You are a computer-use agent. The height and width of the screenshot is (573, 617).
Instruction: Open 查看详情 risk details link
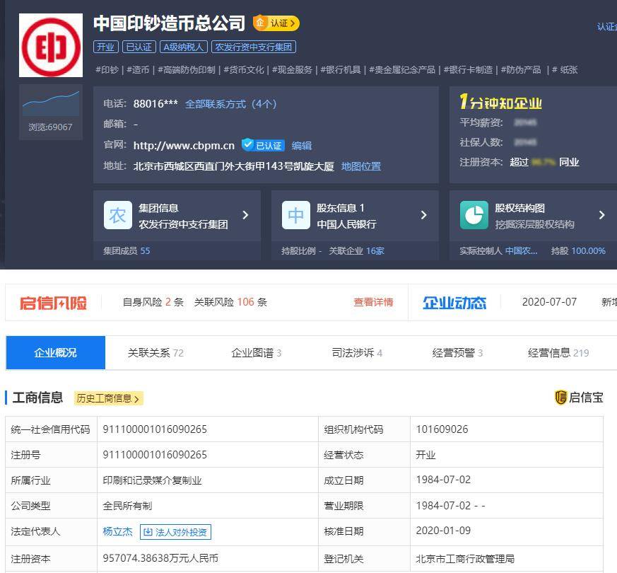[x=373, y=302]
